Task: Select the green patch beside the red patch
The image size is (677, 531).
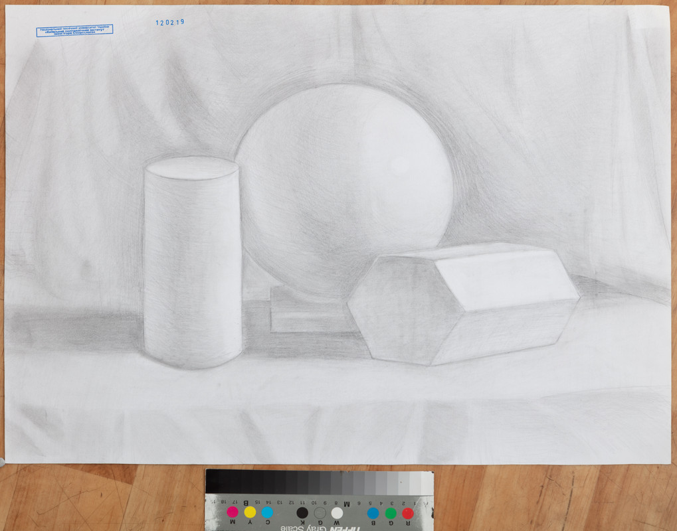Action: (390, 513)
